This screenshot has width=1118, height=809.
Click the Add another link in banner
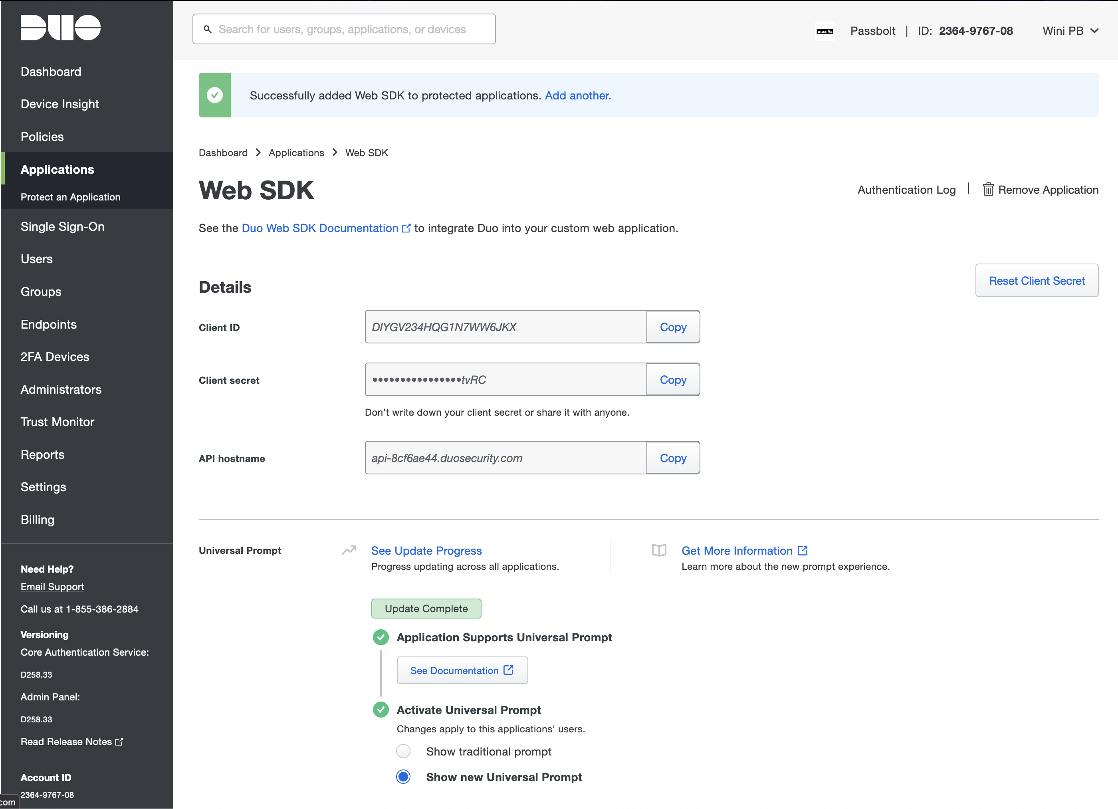(578, 95)
